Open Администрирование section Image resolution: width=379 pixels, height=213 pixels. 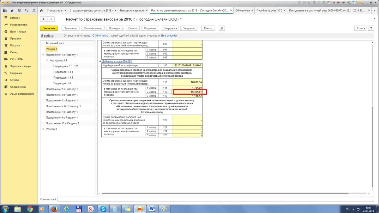22,94
